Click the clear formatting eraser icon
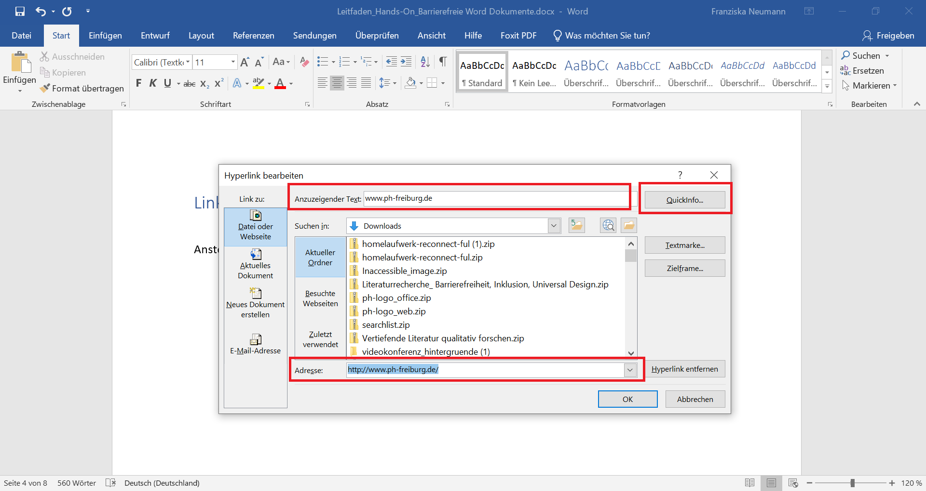926x491 pixels. coord(304,62)
